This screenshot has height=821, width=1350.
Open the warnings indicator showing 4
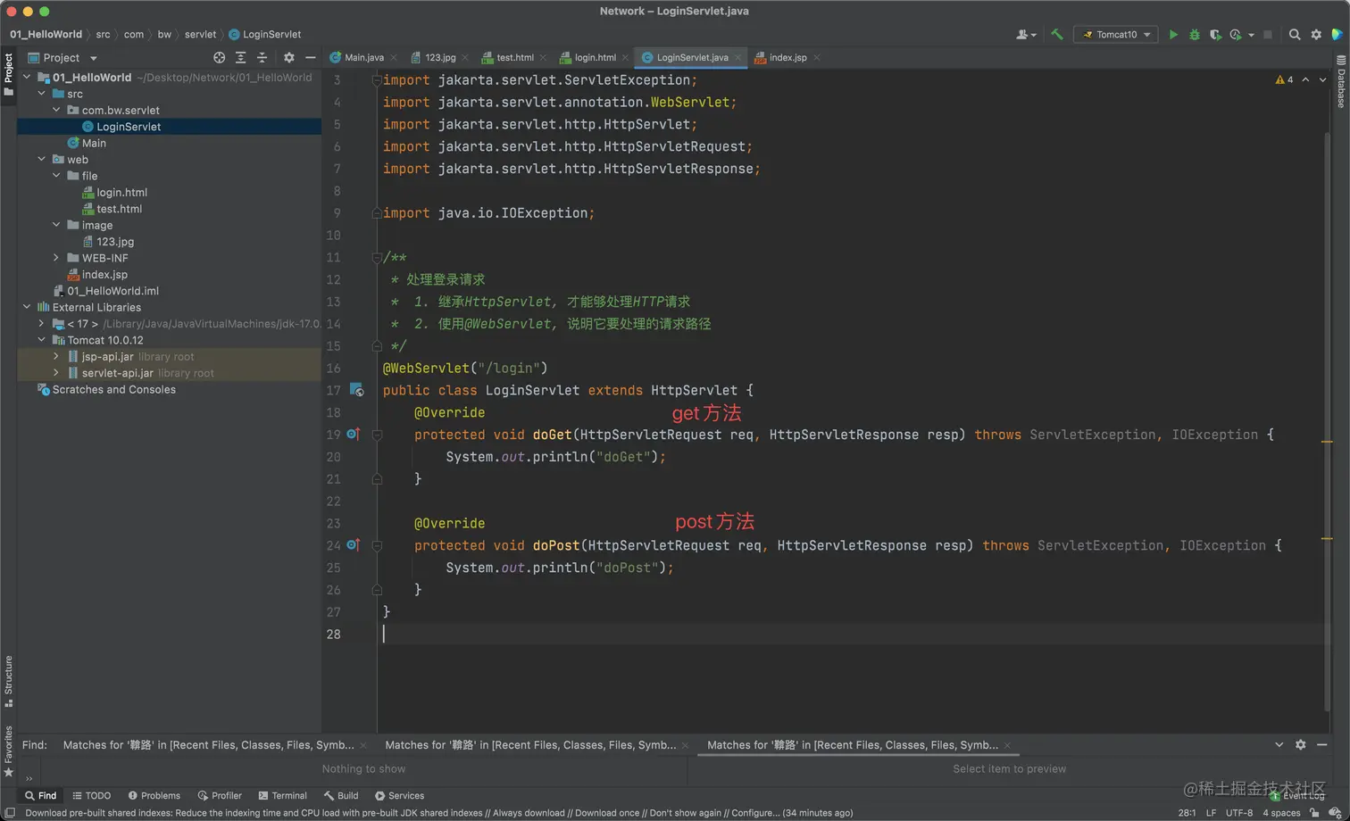(x=1285, y=79)
